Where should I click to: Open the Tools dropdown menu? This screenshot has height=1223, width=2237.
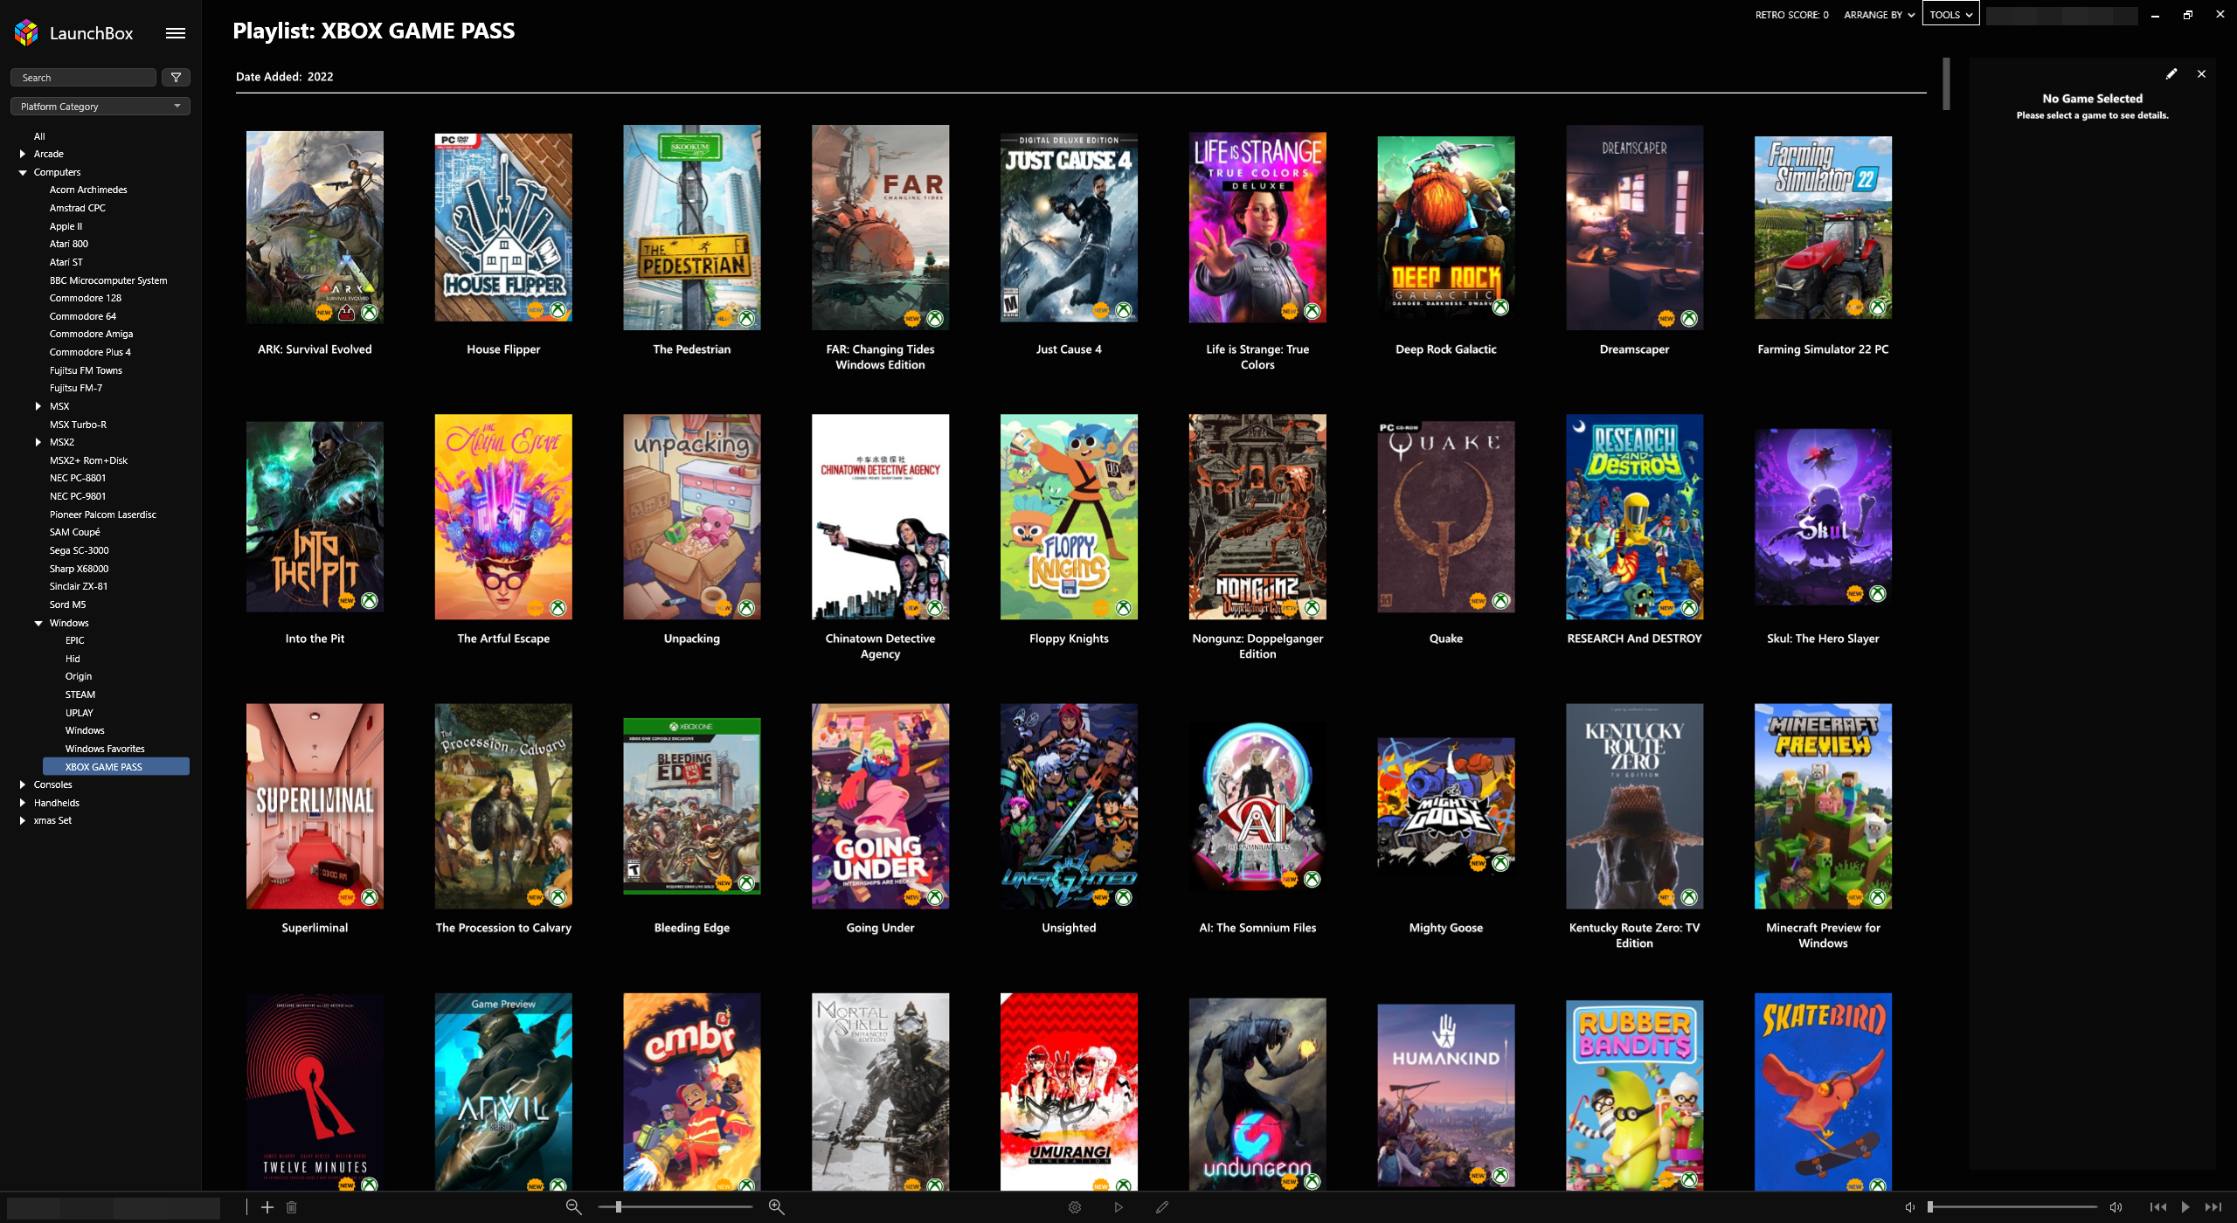click(1950, 15)
